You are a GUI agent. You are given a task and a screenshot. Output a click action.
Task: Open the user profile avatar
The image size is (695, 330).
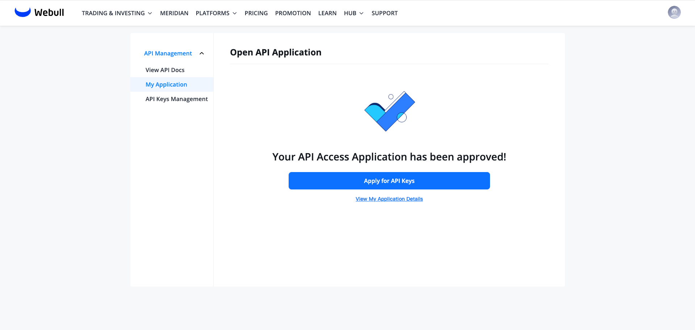pos(674,12)
